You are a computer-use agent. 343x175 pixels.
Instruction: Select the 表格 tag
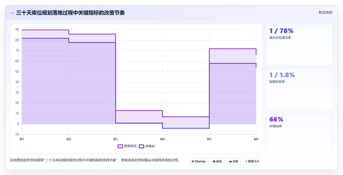point(217,161)
